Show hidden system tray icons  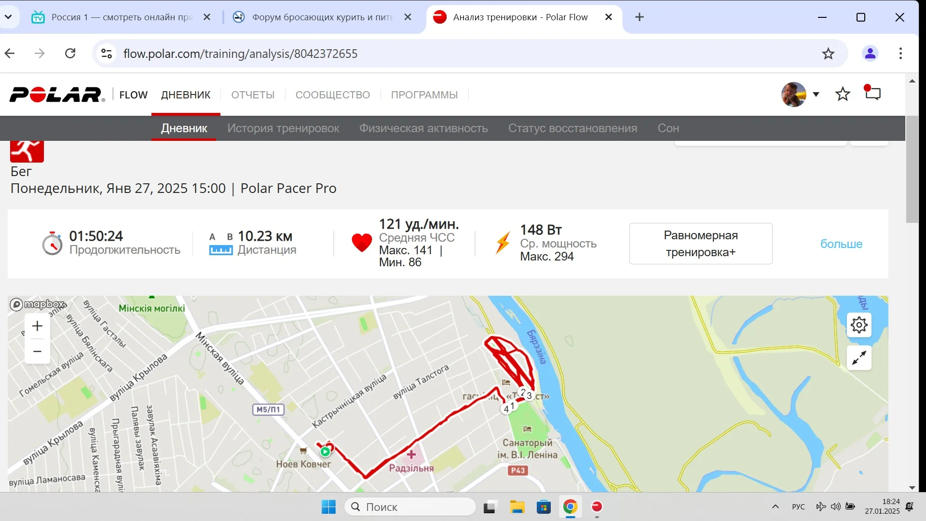776,507
